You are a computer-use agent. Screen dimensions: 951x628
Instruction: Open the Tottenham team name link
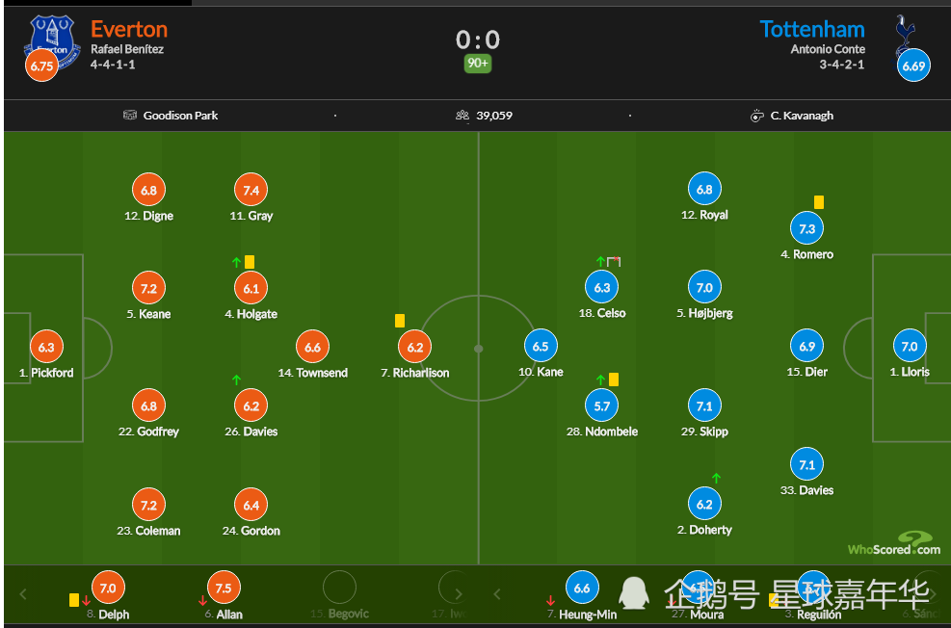812,29
